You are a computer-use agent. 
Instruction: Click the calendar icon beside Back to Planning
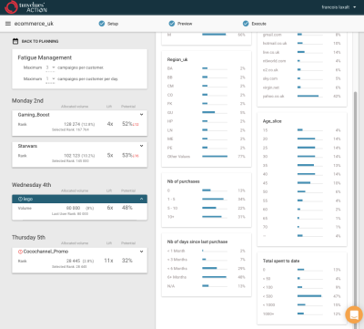[15, 41]
